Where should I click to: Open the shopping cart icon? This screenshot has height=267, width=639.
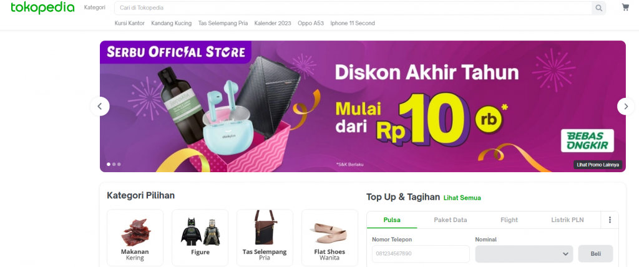pos(625,7)
